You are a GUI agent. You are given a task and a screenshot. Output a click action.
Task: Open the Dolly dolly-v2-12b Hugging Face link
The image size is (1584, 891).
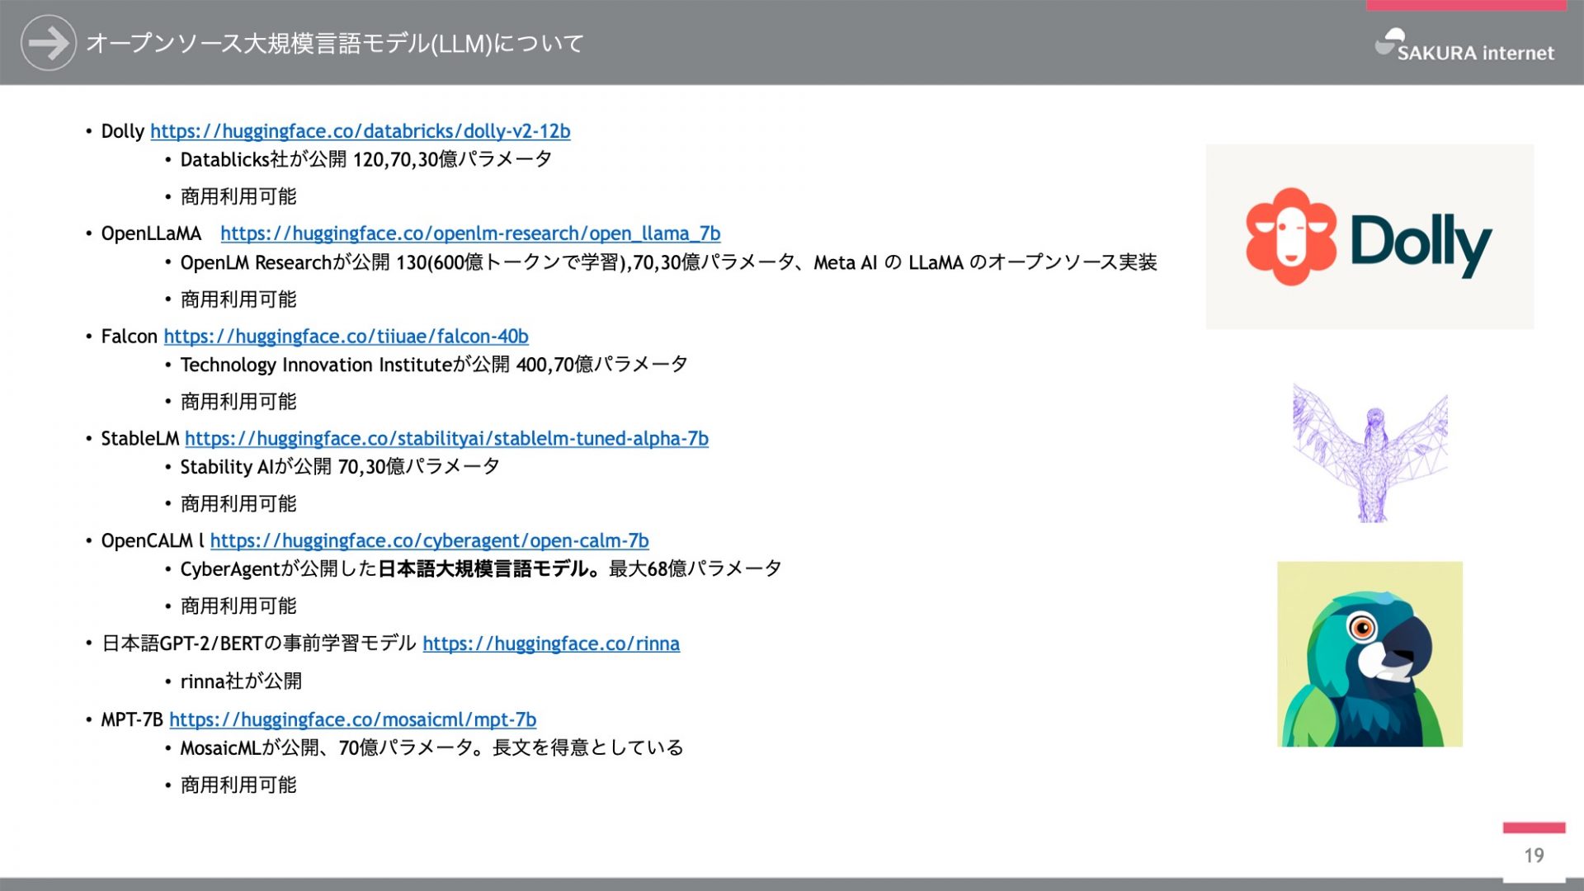pos(360,131)
